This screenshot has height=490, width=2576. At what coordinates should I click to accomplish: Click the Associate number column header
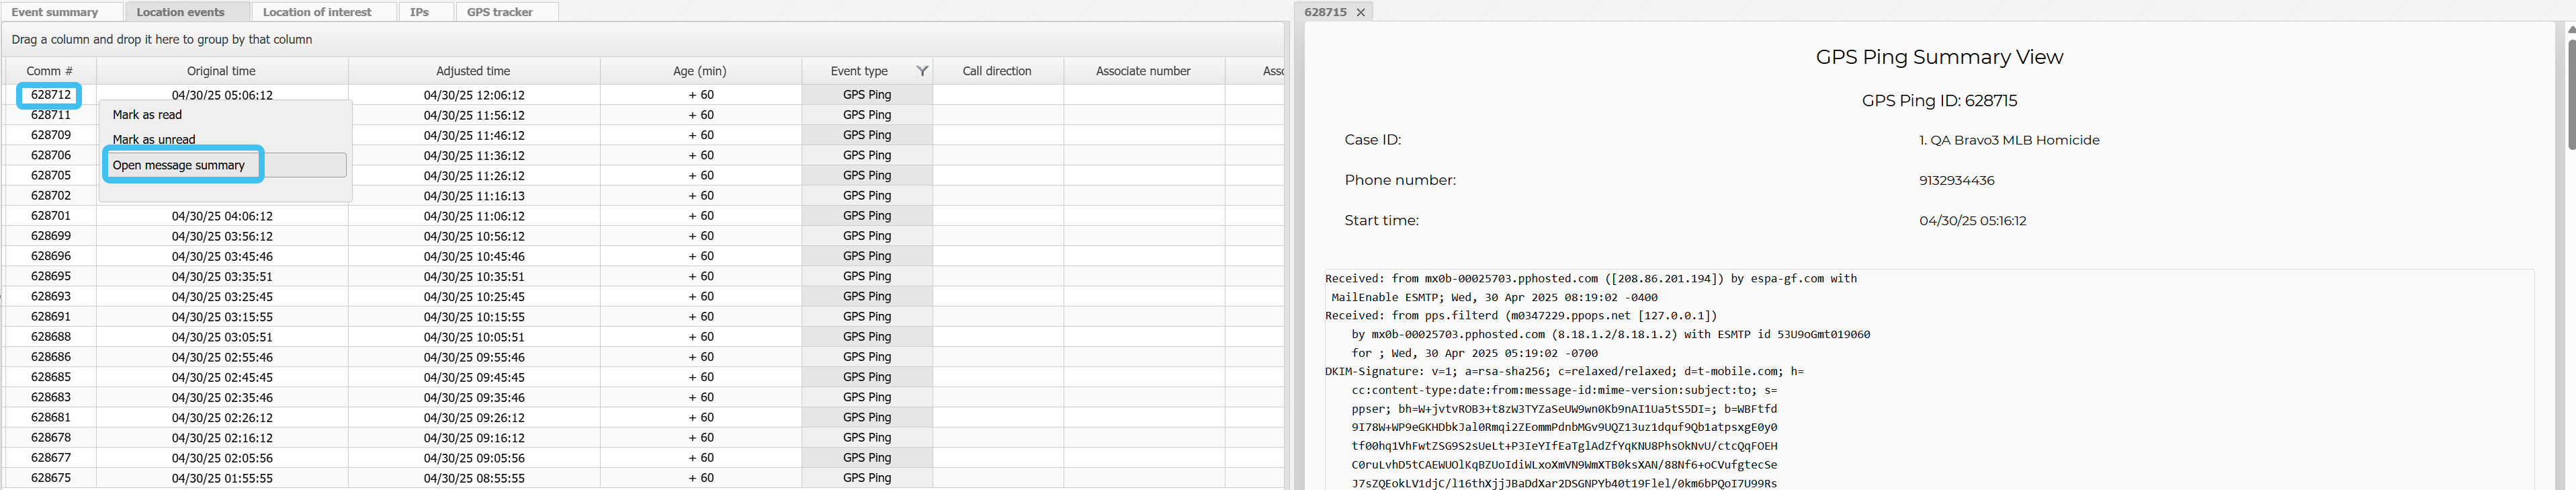(x=1143, y=71)
